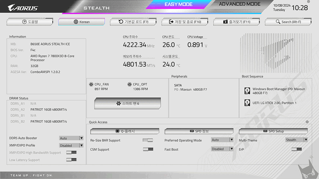
Task: Launch the Q-플래시 utility
Action: (x=125, y=131)
